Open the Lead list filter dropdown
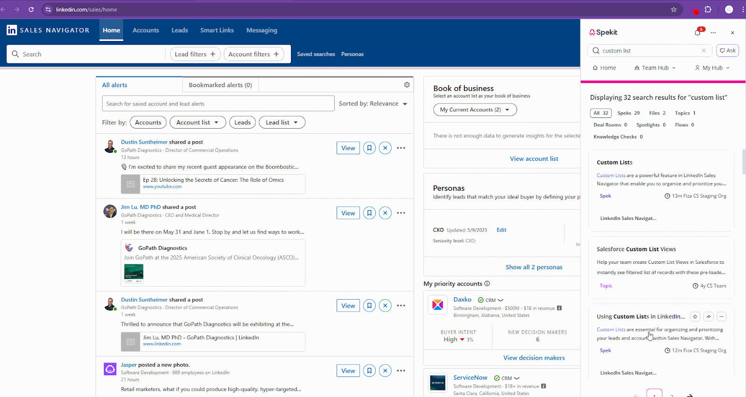This screenshot has width=746, height=397. (282, 123)
